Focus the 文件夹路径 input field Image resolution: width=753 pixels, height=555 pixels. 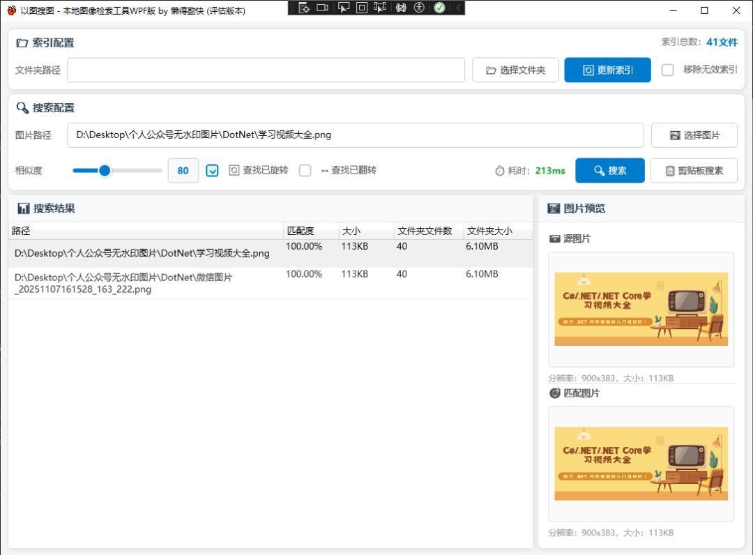(266, 70)
